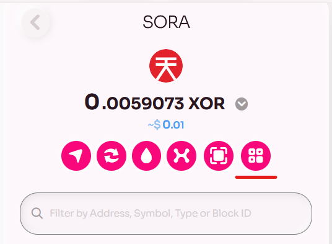Click the red XOR token logo
332x244 pixels.
click(x=166, y=66)
